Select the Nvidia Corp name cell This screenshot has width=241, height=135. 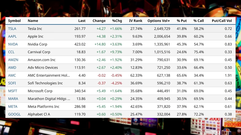[37, 44]
